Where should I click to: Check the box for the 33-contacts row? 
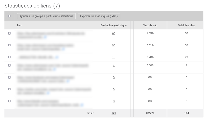(x=9, y=45)
